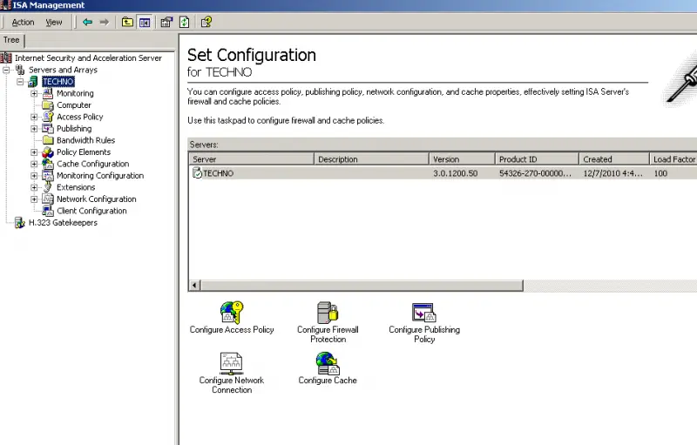This screenshot has width=697, height=445.
Task: Click the Monitoring node icon in tree
Action: pyautogui.click(x=48, y=93)
